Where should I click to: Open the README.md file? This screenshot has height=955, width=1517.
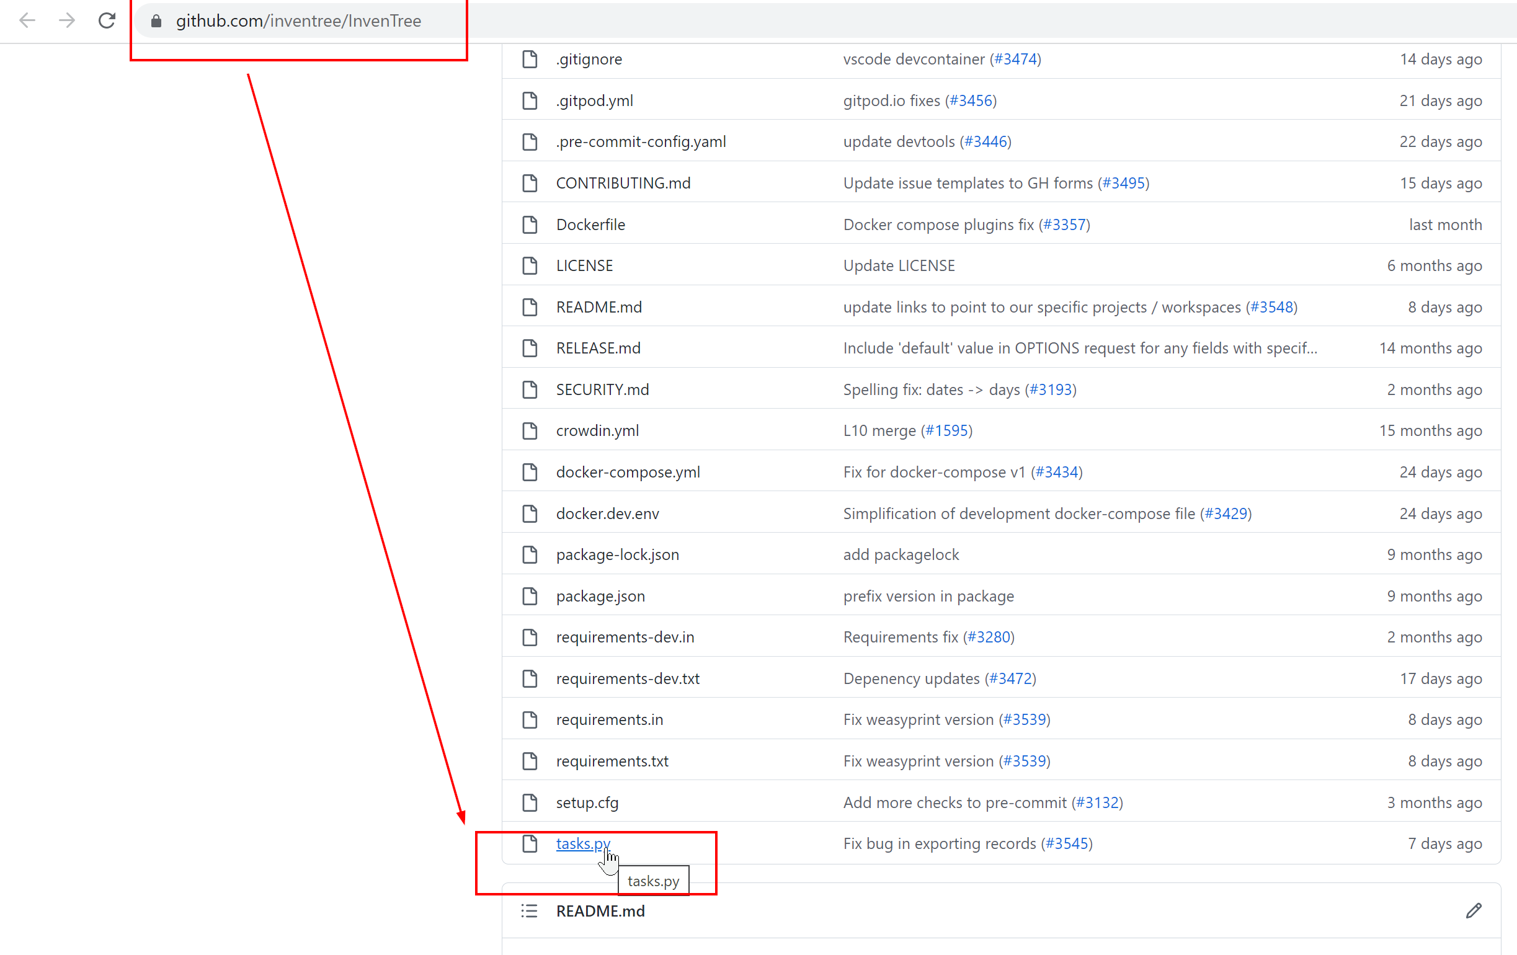coord(598,307)
